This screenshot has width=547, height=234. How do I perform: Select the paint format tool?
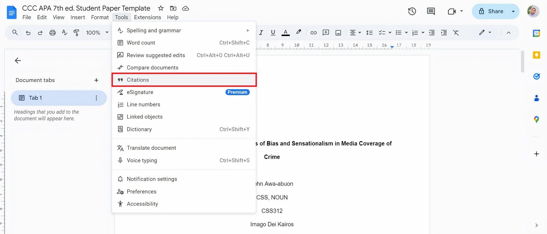coord(76,33)
